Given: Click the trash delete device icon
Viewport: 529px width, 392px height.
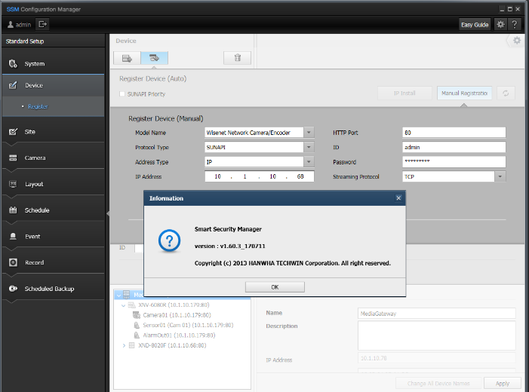Looking at the screenshot, I should point(238,58).
